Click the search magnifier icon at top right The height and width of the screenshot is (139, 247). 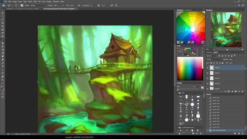tap(239, 5)
